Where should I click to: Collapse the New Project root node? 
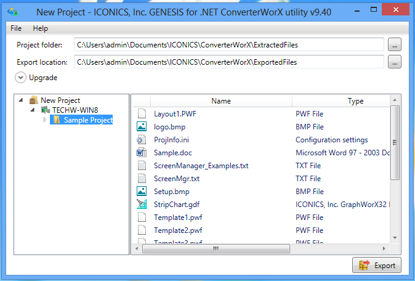(x=22, y=100)
